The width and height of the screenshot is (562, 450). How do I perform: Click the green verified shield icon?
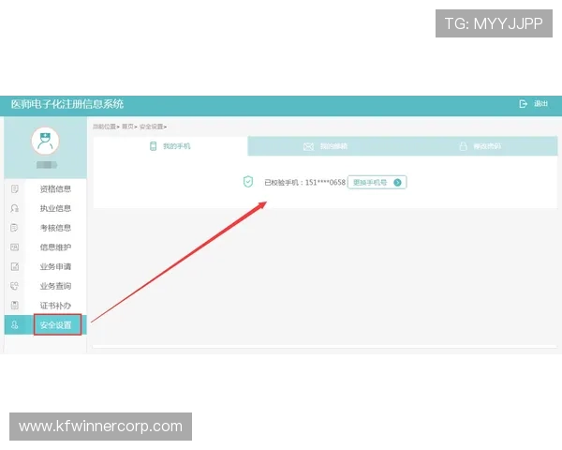pos(248,182)
